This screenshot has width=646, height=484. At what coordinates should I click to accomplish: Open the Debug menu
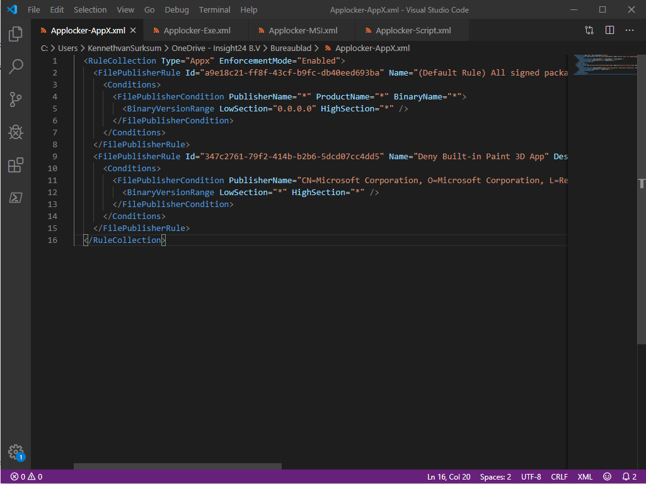click(x=176, y=9)
